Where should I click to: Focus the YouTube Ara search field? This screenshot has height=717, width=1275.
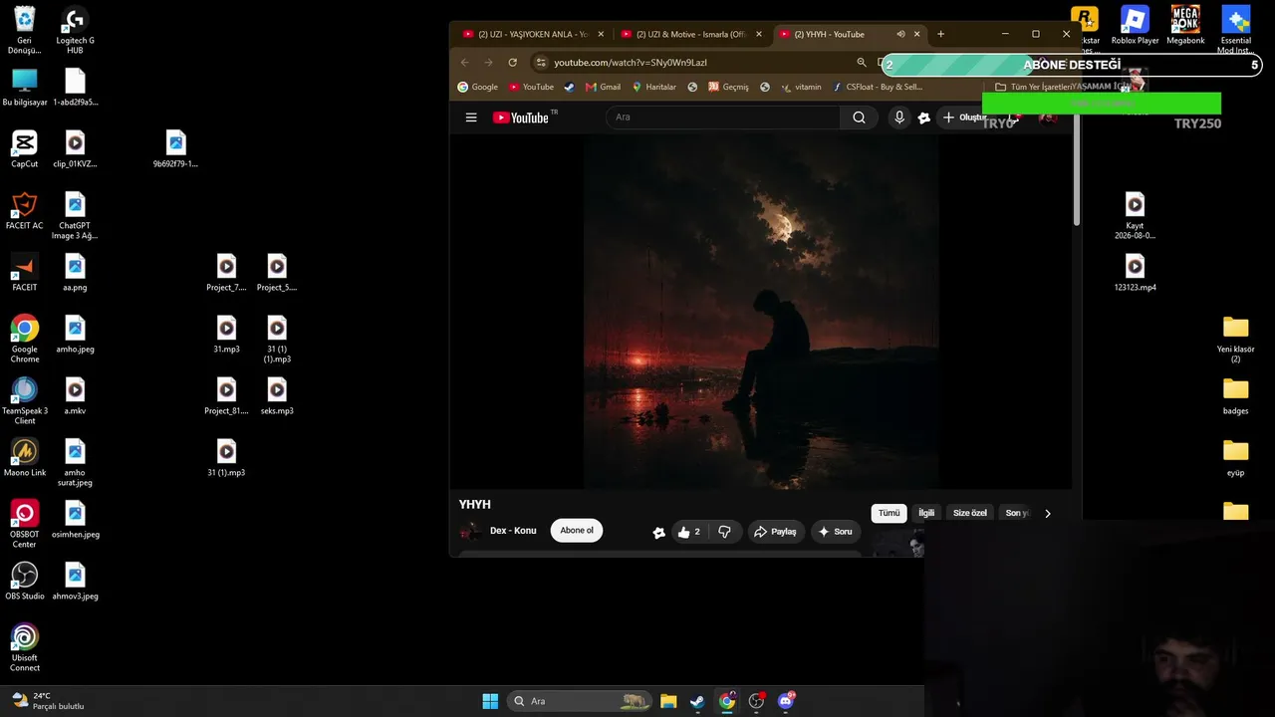tap(724, 118)
